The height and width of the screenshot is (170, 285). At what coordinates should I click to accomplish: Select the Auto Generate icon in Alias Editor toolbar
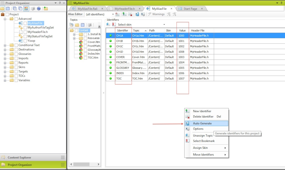137,14
